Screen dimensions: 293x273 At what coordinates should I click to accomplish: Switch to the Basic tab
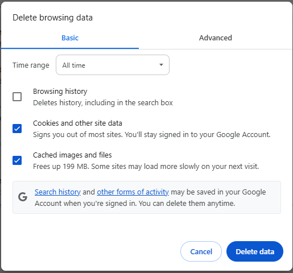pyautogui.click(x=70, y=38)
